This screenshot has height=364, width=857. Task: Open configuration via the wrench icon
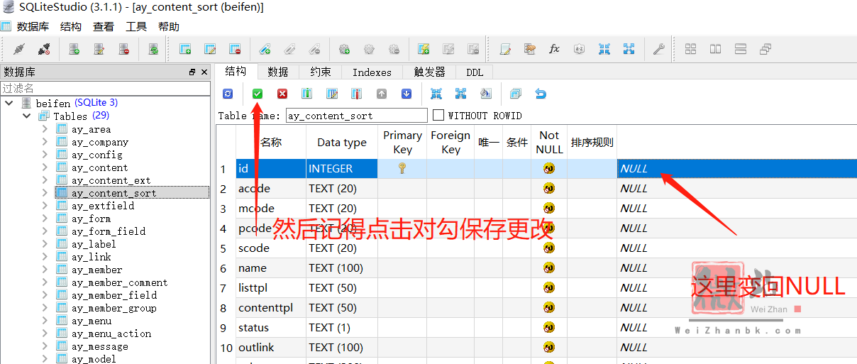pyautogui.click(x=658, y=49)
